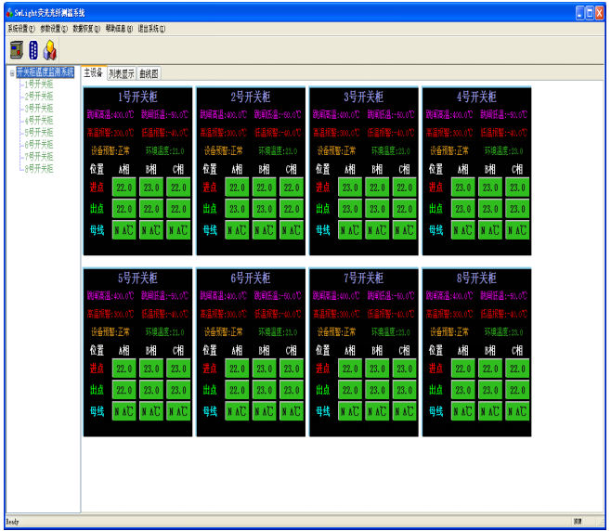Click the cabinet device icon in toolbar

coord(16,49)
